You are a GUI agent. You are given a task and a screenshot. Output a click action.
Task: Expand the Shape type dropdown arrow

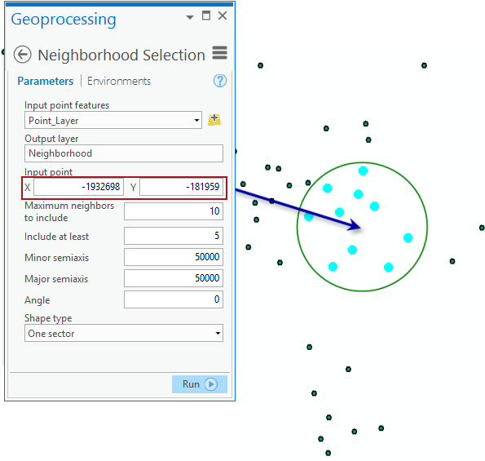218,333
